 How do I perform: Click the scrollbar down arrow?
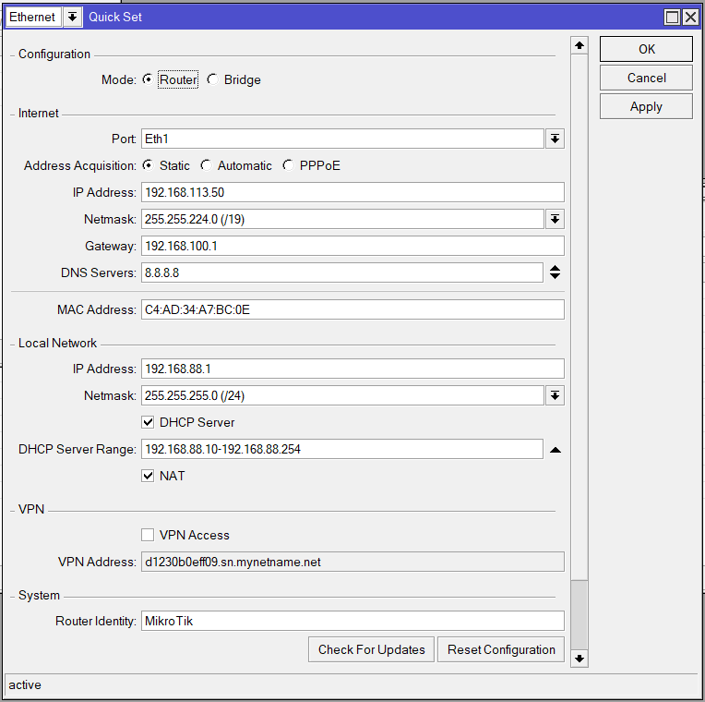(580, 659)
